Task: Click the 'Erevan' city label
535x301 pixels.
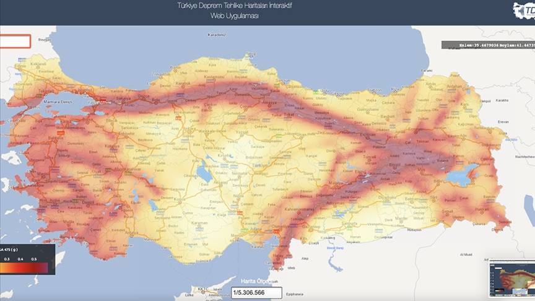Action: tap(503, 121)
